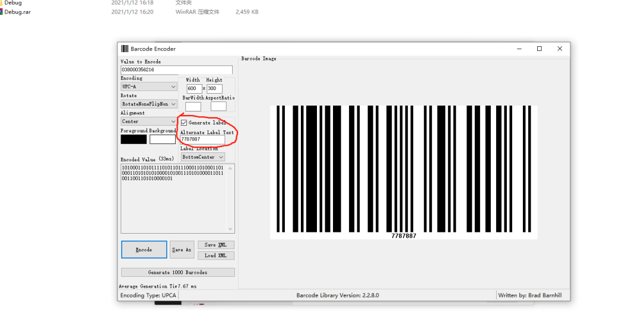Click Written by: Brad Barnhill status text

click(x=530, y=295)
